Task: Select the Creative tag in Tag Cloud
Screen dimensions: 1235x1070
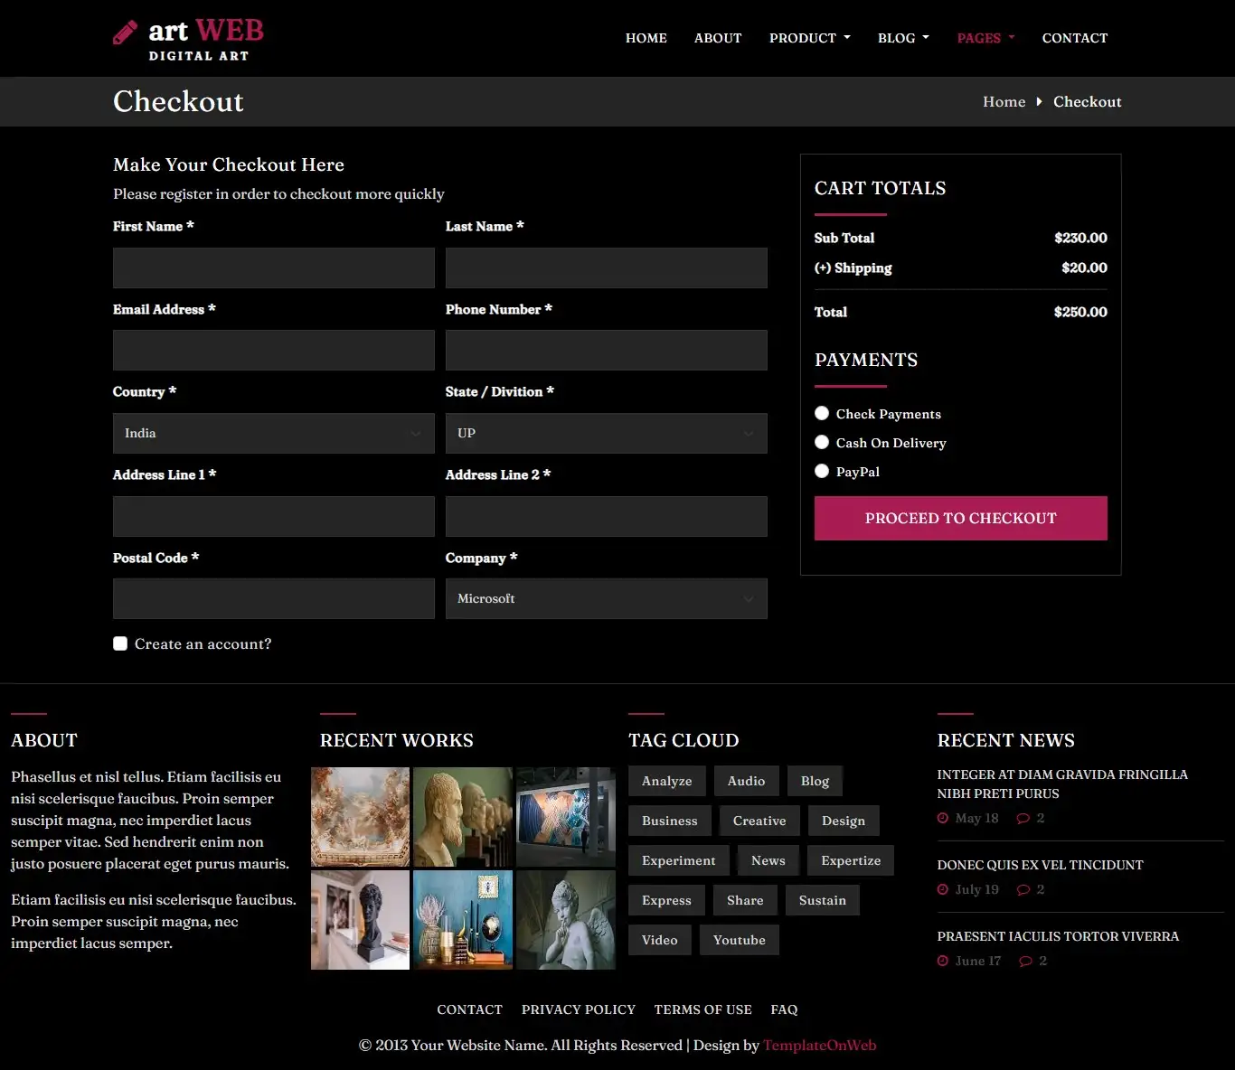Action: click(x=759, y=821)
